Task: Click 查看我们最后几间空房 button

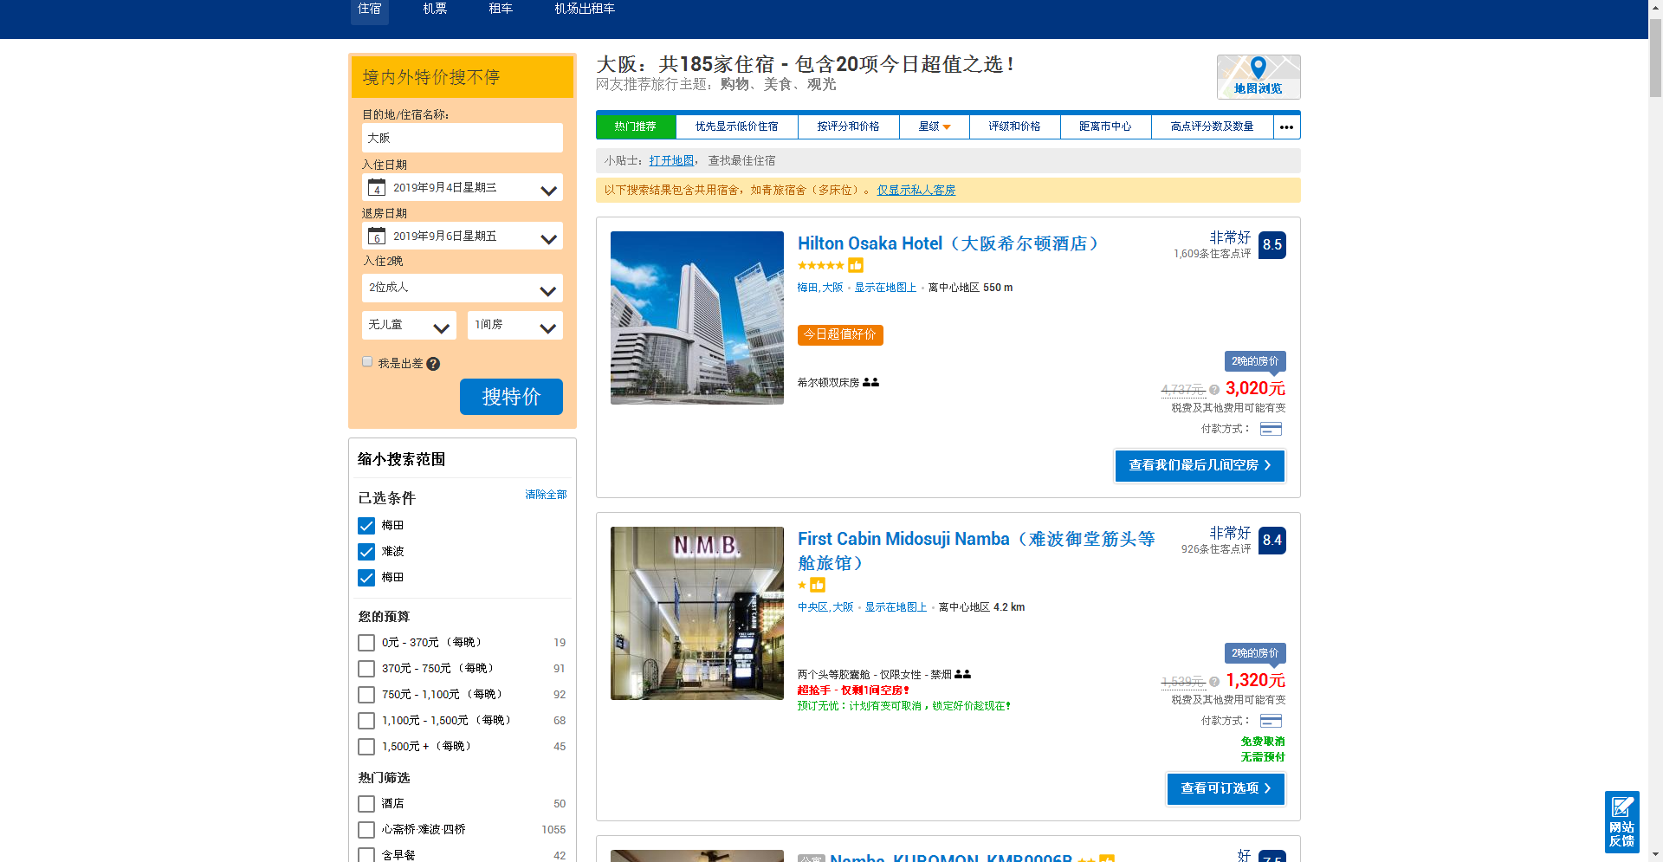Action: point(1200,465)
